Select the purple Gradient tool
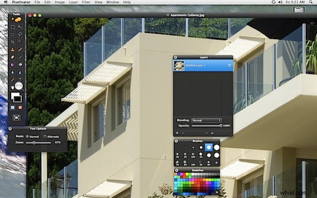This screenshot has width=317, height=198. point(13,64)
